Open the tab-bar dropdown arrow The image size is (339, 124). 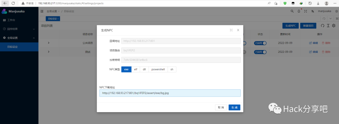pyautogui.click(x=331, y=19)
